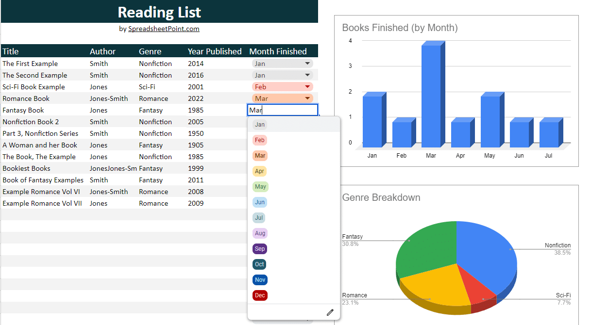Open the Jan dropdown for The First Example

click(x=308, y=63)
